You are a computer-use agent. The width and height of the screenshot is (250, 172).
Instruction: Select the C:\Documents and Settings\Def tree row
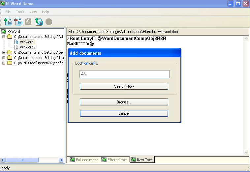coord(39,52)
